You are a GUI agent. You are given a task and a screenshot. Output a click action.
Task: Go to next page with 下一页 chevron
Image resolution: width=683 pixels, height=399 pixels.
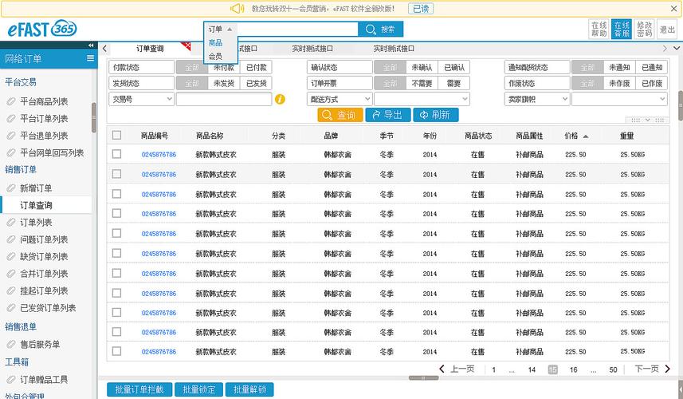click(x=667, y=369)
